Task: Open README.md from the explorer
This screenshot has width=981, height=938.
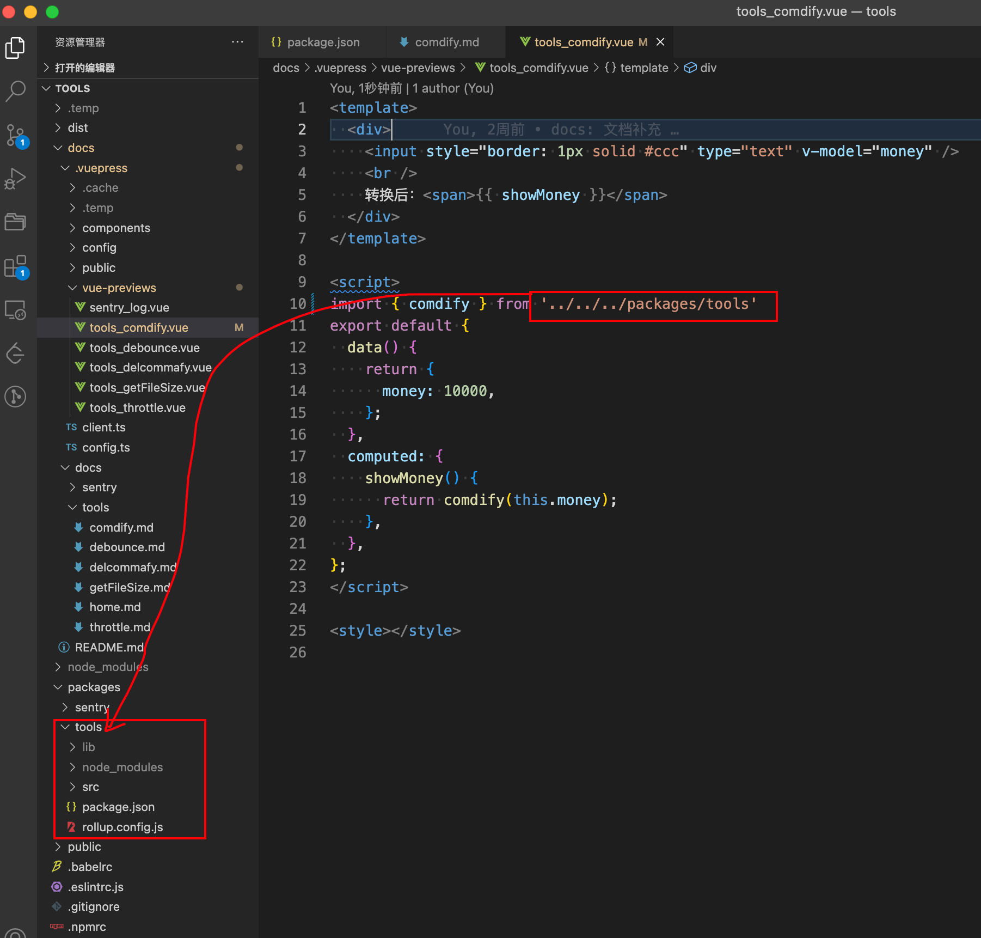Action: (109, 647)
